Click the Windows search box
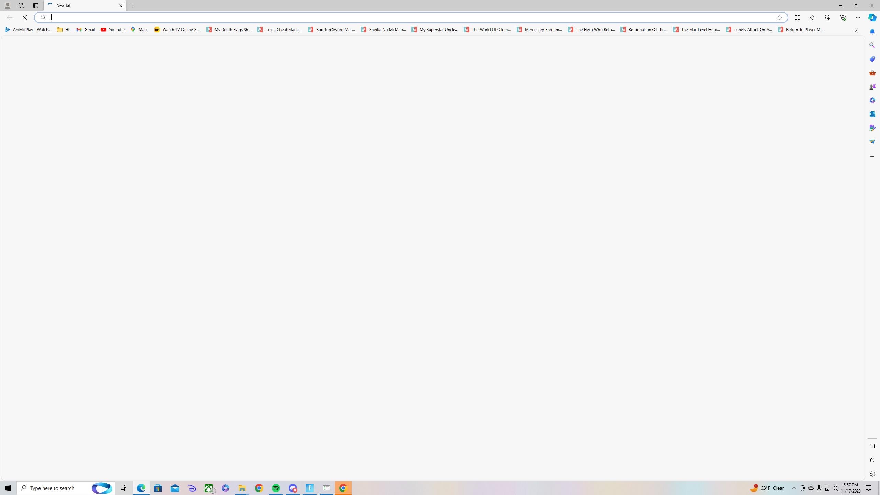The width and height of the screenshot is (880, 495). coord(66,488)
